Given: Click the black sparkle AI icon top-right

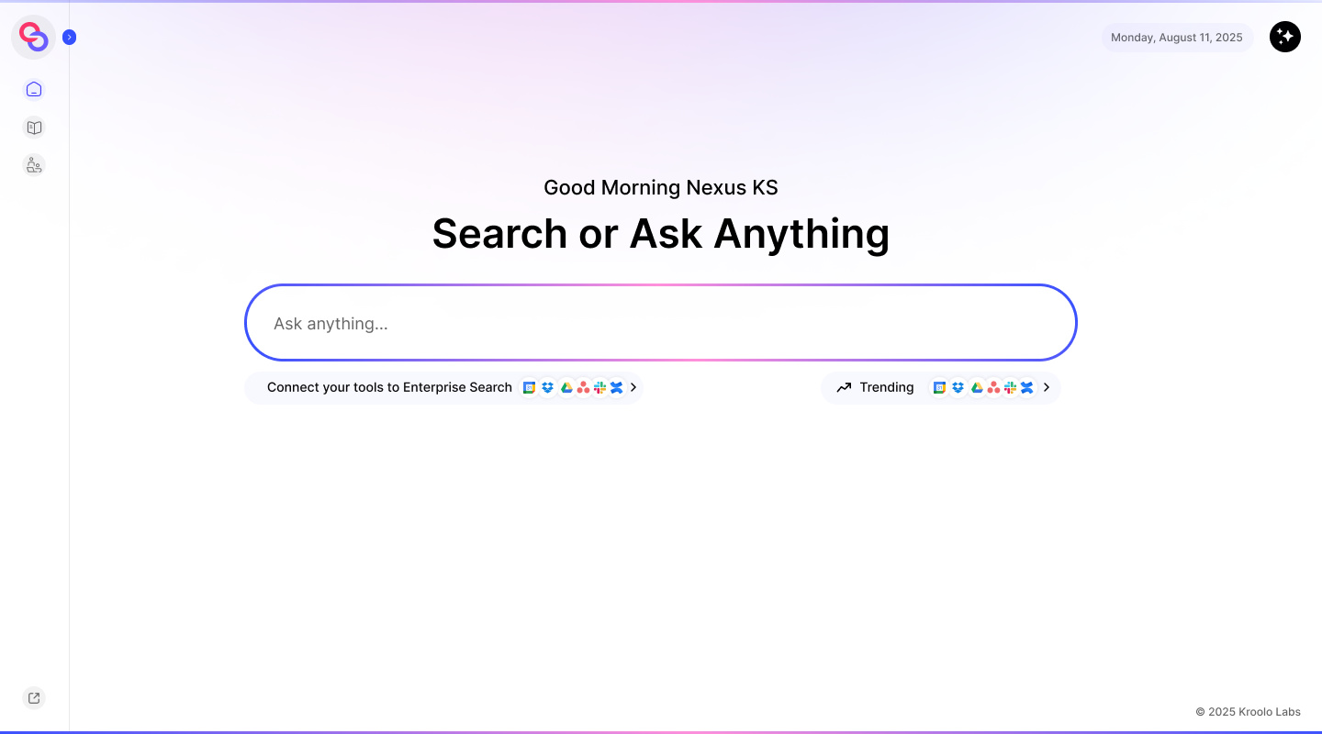Looking at the screenshot, I should (1284, 37).
